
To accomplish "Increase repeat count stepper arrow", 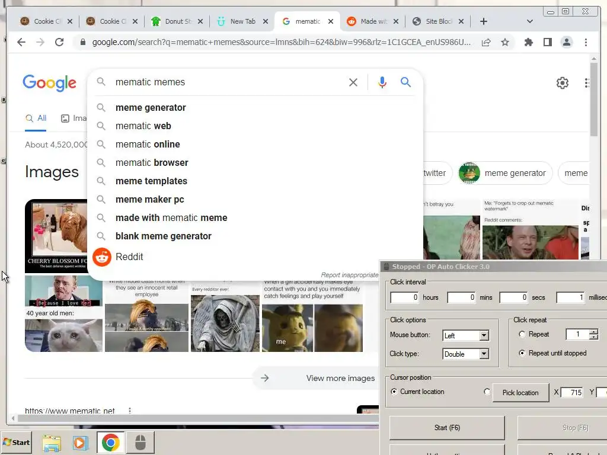I will click(x=594, y=331).
